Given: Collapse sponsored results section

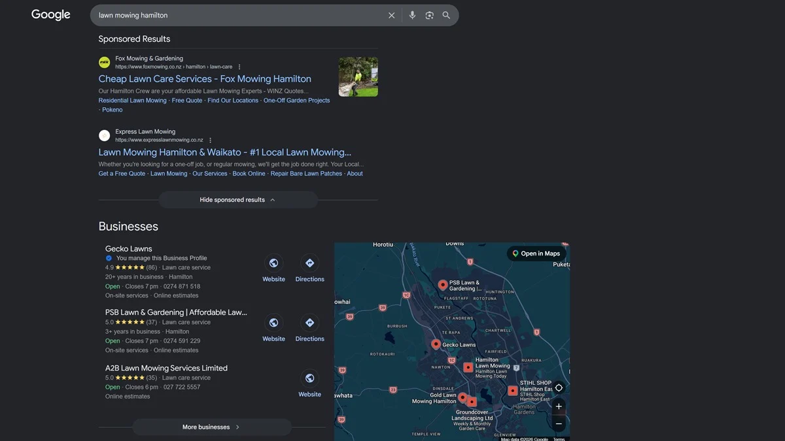Looking at the screenshot, I should 237,200.
